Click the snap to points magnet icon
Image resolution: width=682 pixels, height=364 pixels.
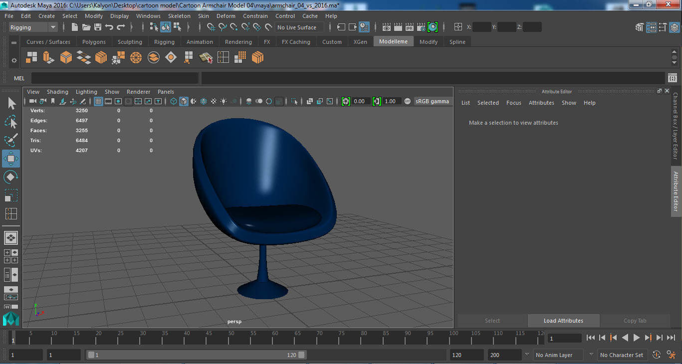click(x=234, y=27)
